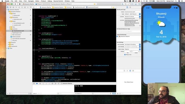Open Location dropdown Relative to Group
The width and height of the screenshot is (185, 104).
point(132,17)
